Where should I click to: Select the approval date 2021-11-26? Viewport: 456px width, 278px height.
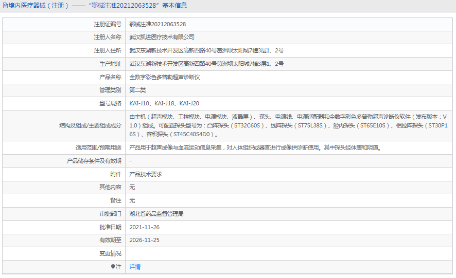[145, 227]
